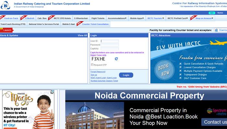The image size is (227, 129).
Task: Refresh the captcha image
Action: point(116,59)
